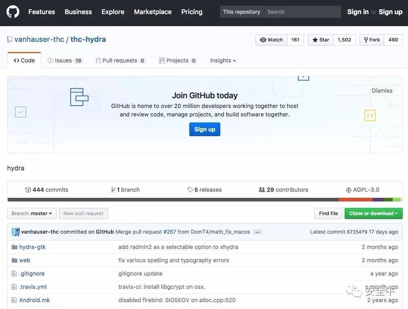Click the blue Sign up banner button
Screen dimensions: 408x309
(205, 129)
